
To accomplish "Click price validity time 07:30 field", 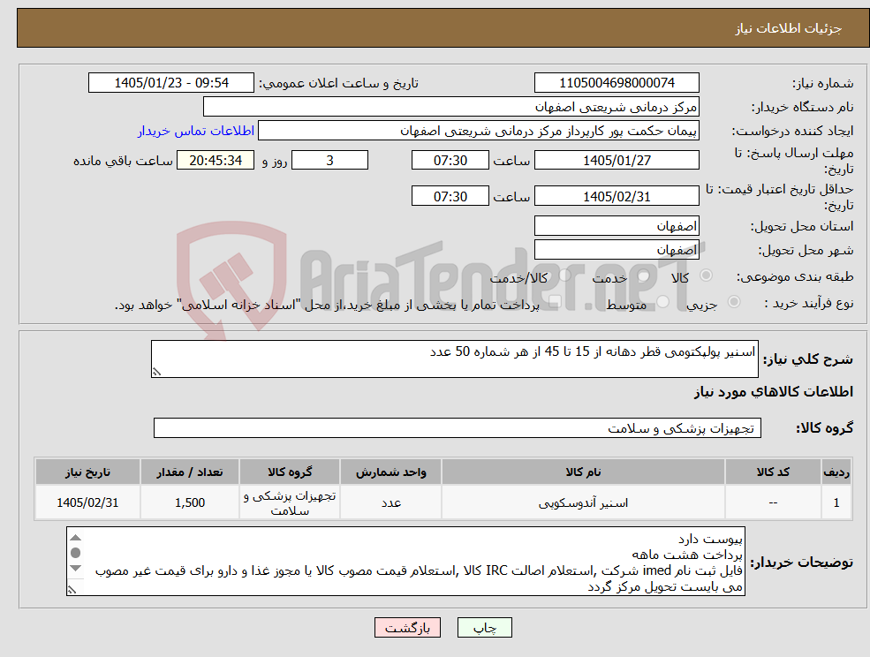I will point(450,196).
